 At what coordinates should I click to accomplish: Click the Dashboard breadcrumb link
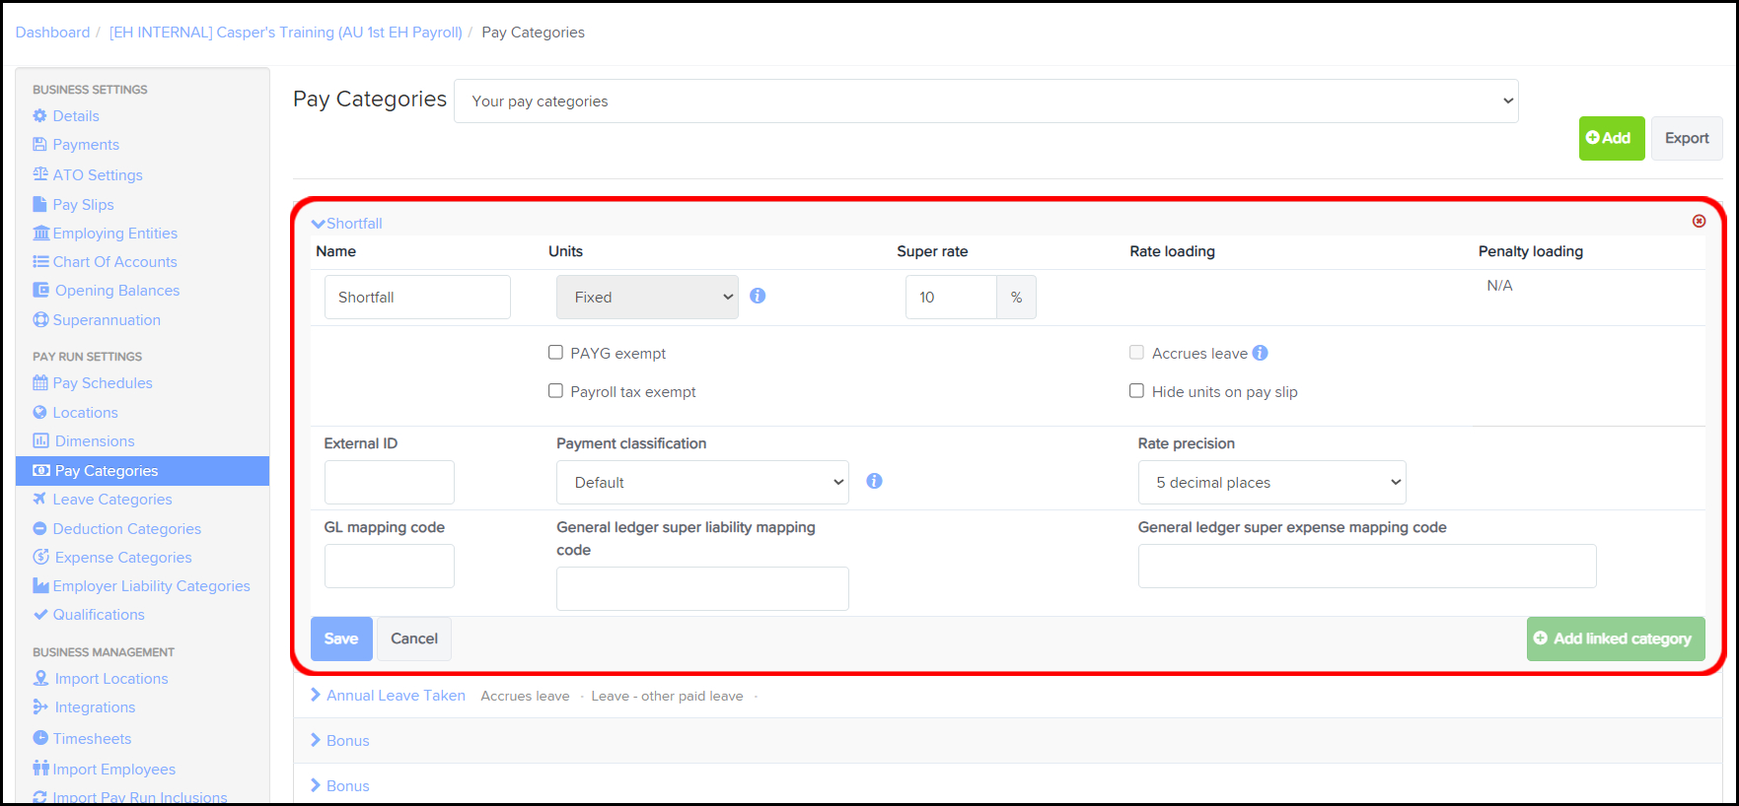coord(52,33)
